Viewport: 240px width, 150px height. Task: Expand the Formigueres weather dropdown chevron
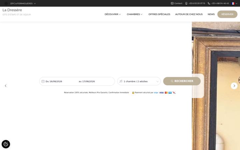coord(35,4)
